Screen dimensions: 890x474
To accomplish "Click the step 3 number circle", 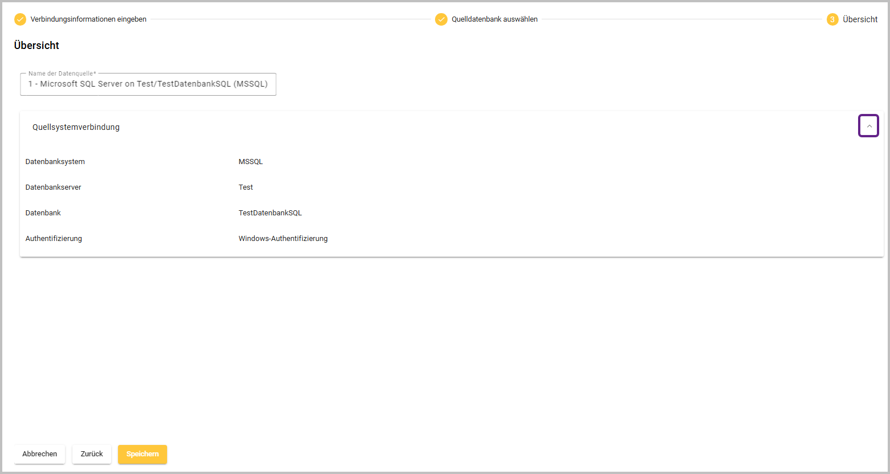I will [x=832, y=19].
